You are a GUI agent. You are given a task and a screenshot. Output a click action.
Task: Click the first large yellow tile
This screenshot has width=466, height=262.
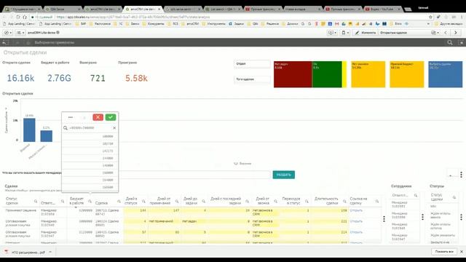[x=368, y=74]
